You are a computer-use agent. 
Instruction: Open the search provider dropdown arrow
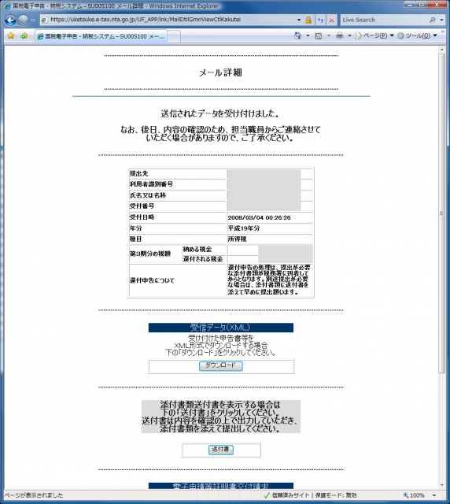(441, 20)
